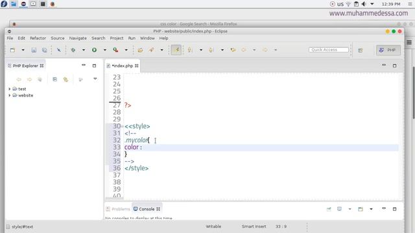Open the Search toolbar dropdown arrow
The height and width of the screenshot is (233, 415).
pyautogui.click(x=161, y=50)
